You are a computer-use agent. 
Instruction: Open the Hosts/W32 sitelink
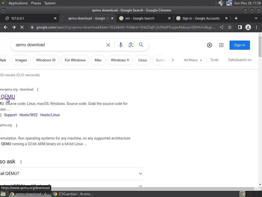click(28, 115)
